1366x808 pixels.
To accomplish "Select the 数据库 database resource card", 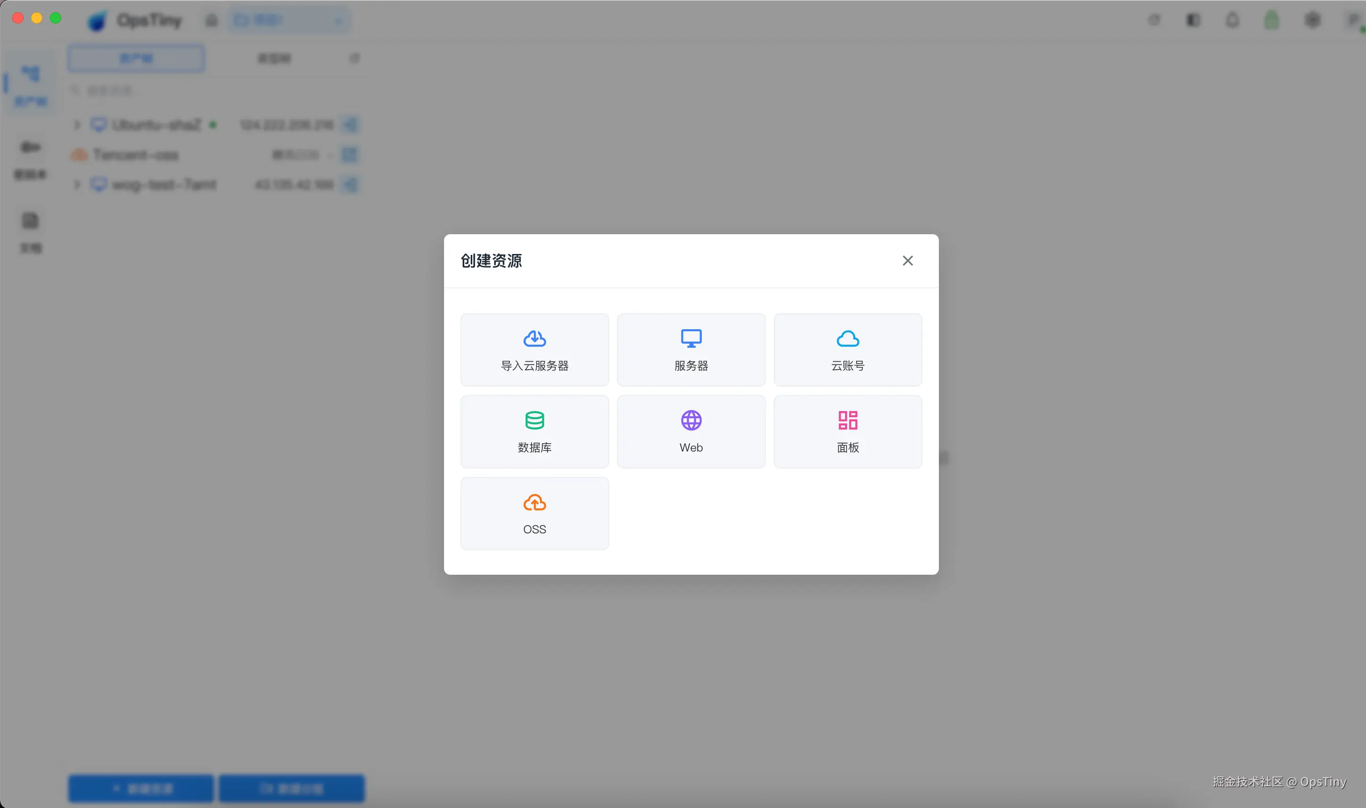I will tap(534, 431).
